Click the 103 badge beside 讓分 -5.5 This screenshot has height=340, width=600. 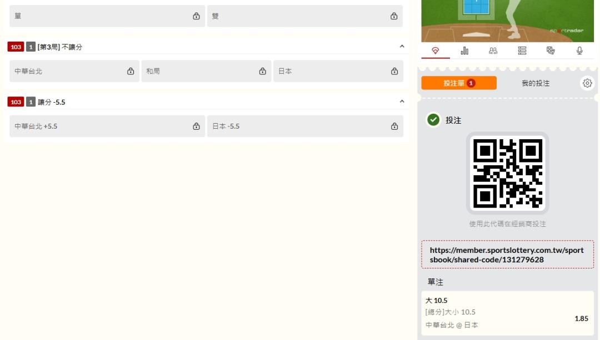click(x=16, y=102)
